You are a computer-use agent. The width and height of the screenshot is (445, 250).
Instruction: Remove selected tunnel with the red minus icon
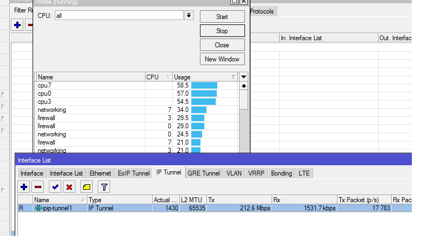coord(37,187)
